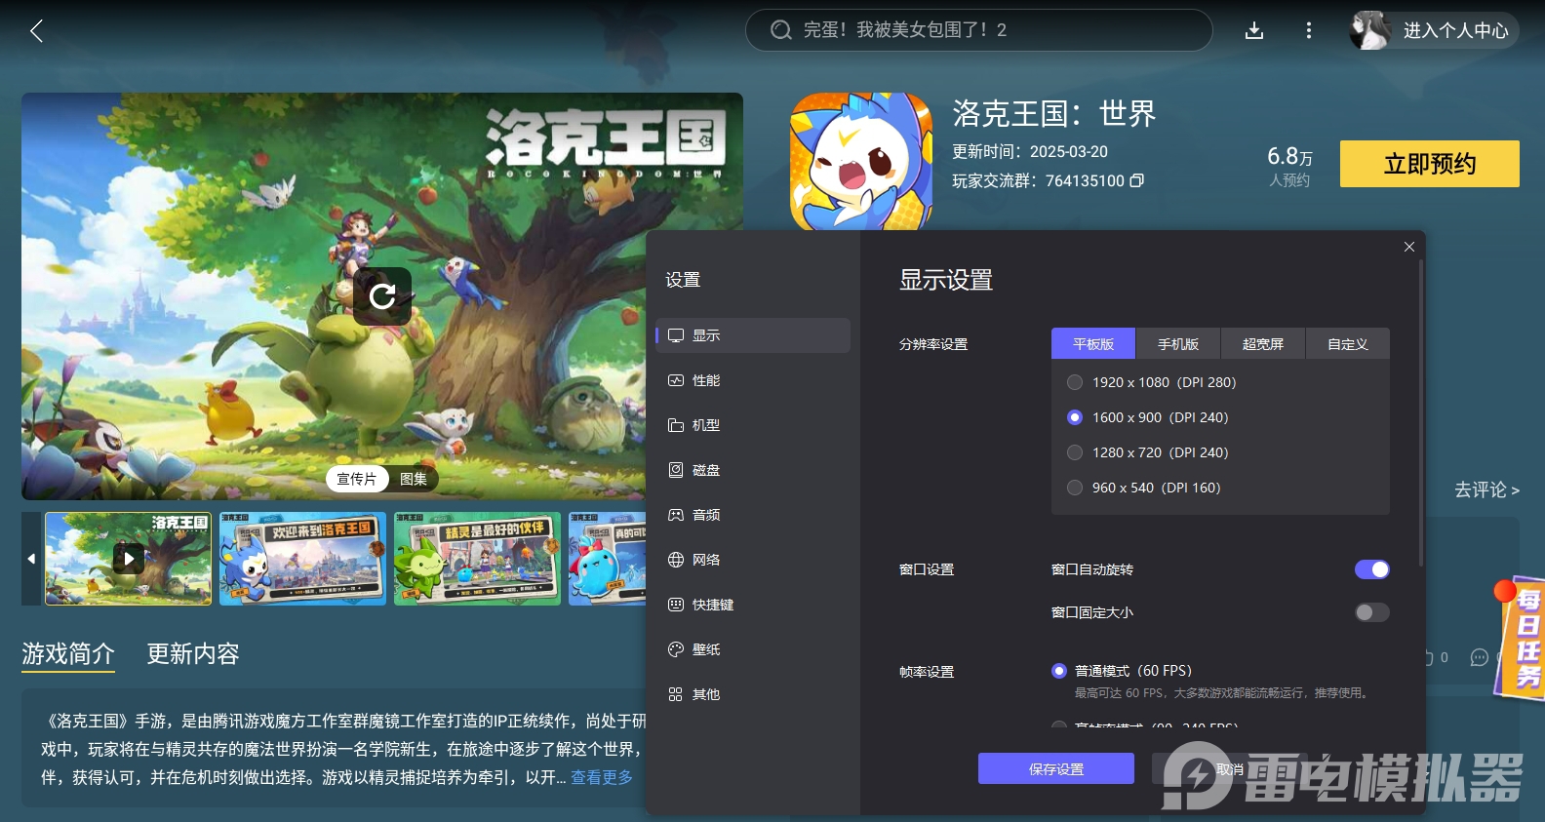The image size is (1545, 822).
Task: Expand description with 查看更多 link
Action: click(x=602, y=777)
